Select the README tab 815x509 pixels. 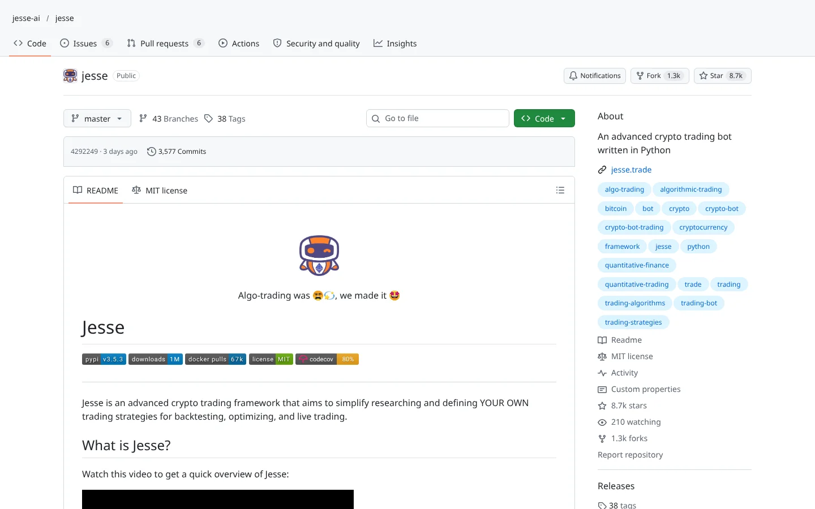[x=96, y=191]
